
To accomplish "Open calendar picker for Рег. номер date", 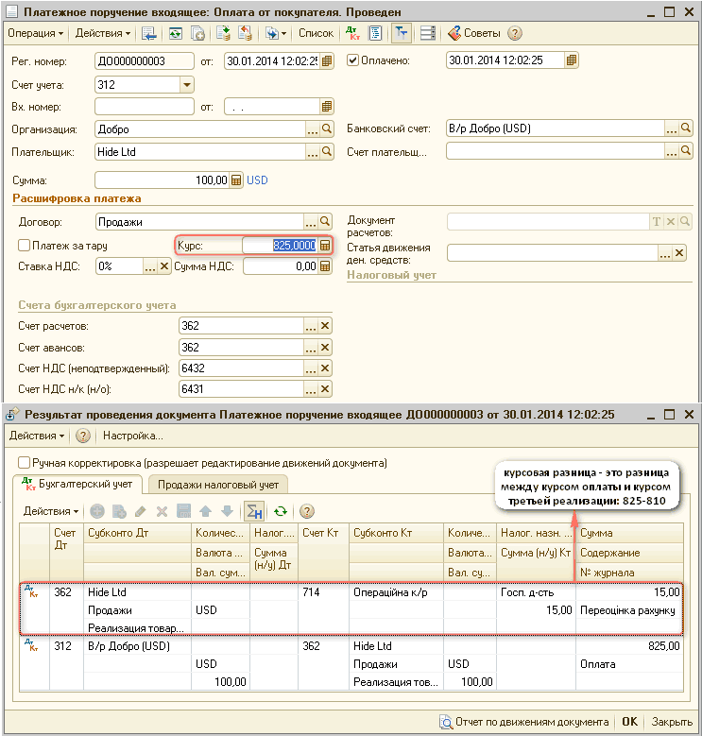I will (327, 61).
